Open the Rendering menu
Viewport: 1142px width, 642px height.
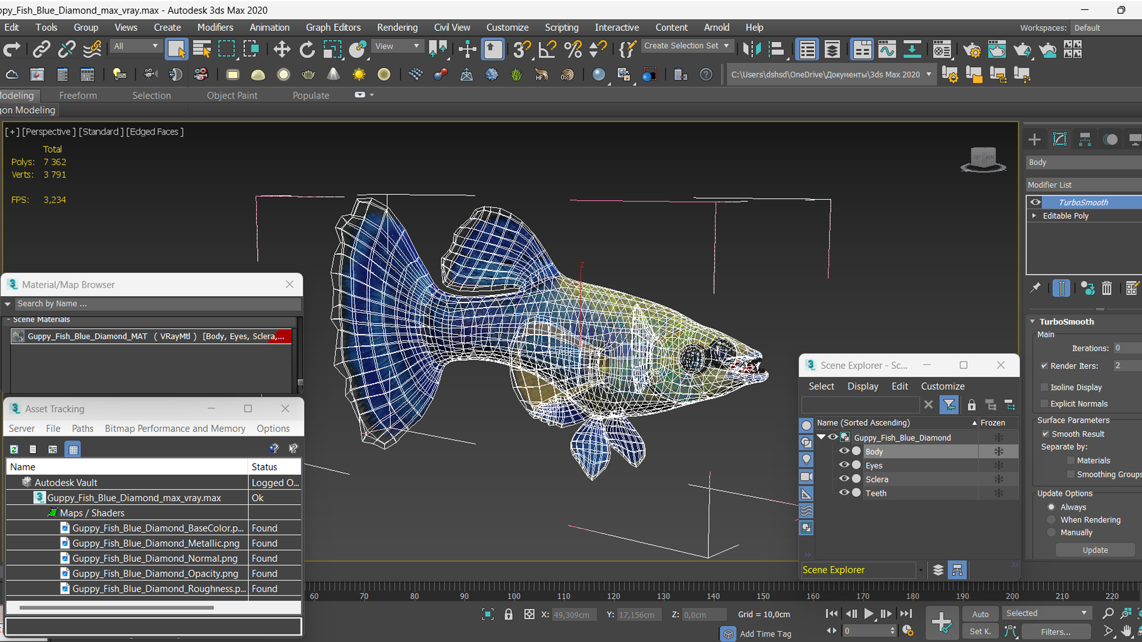point(397,27)
